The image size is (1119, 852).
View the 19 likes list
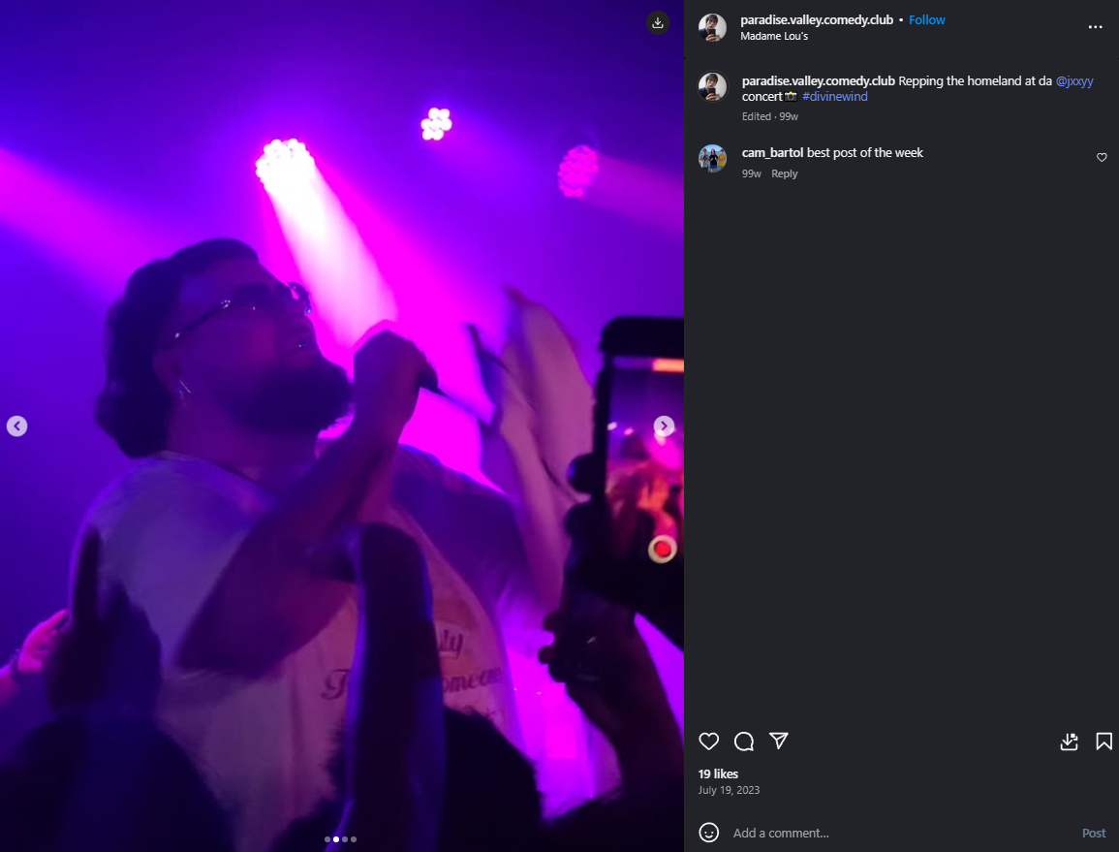tap(718, 773)
